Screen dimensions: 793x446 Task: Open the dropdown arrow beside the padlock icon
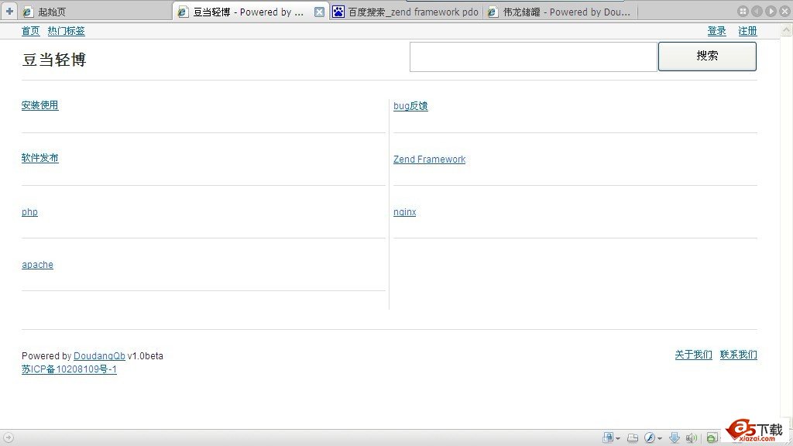click(x=618, y=438)
